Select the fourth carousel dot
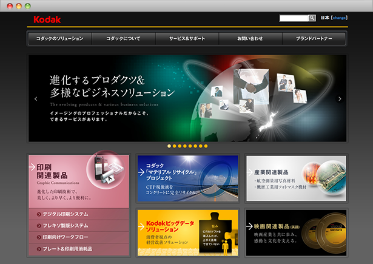The height and width of the screenshot is (264, 373). (x=185, y=146)
